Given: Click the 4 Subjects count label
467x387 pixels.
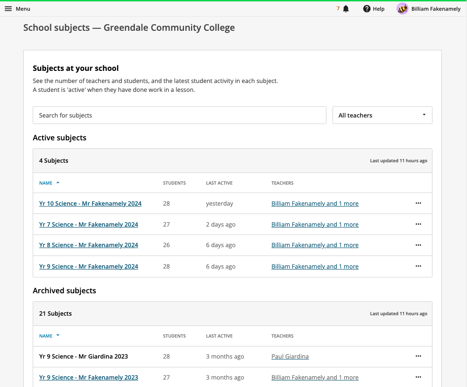Looking at the screenshot, I should pyautogui.click(x=54, y=161).
